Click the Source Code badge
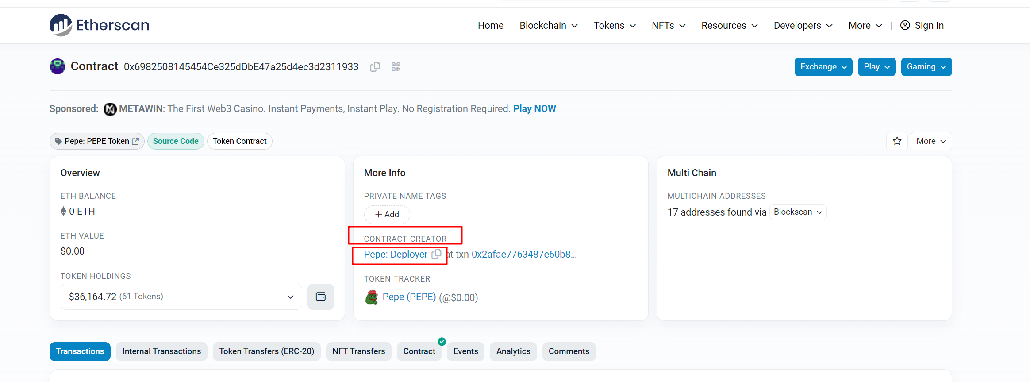Viewport: 1030px width, 382px height. pyautogui.click(x=176, y=141)
